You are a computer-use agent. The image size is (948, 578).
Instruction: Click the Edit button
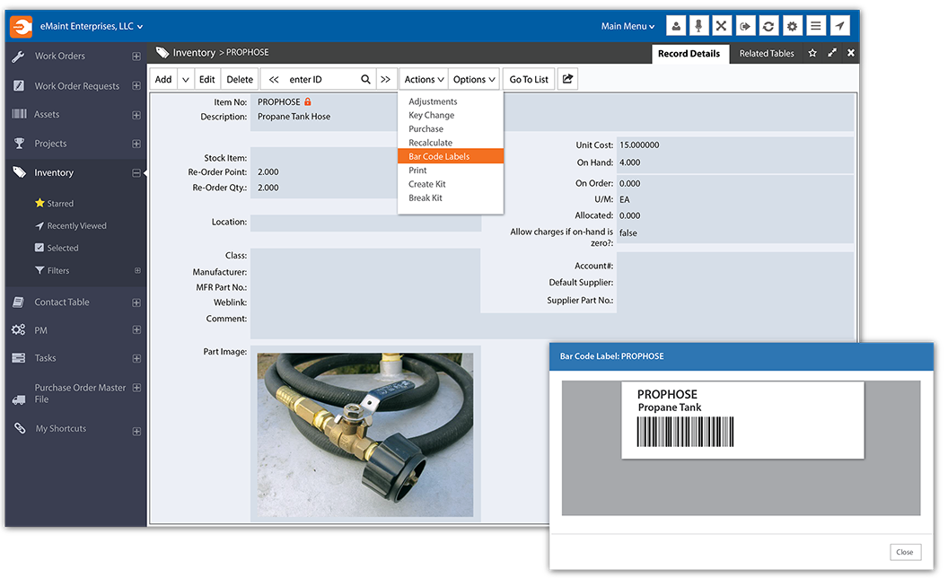coord(206,79)
